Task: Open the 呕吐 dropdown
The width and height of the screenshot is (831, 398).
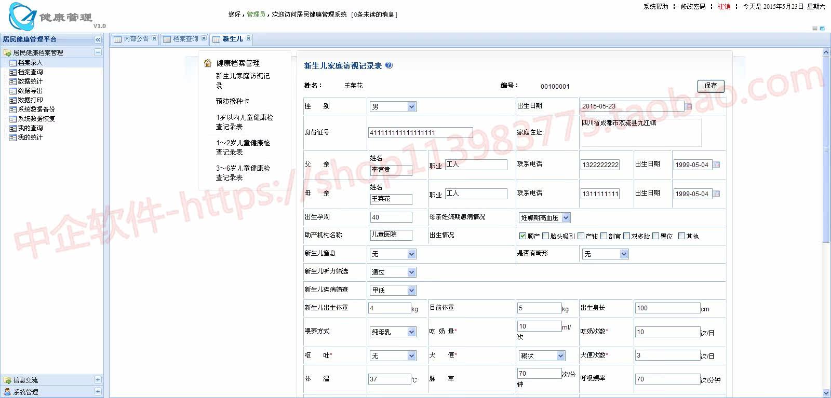Action: coord(393,356)
